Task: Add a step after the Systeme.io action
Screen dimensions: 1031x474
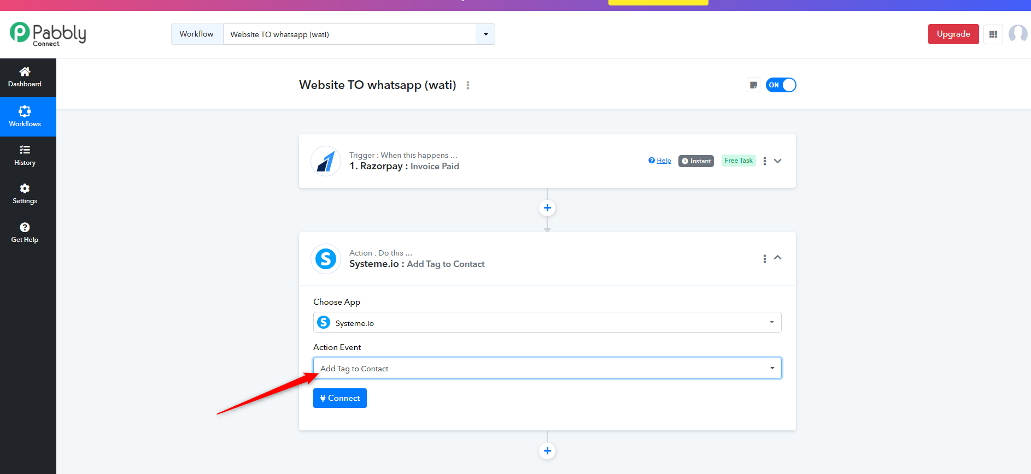Action: [547, 451]
